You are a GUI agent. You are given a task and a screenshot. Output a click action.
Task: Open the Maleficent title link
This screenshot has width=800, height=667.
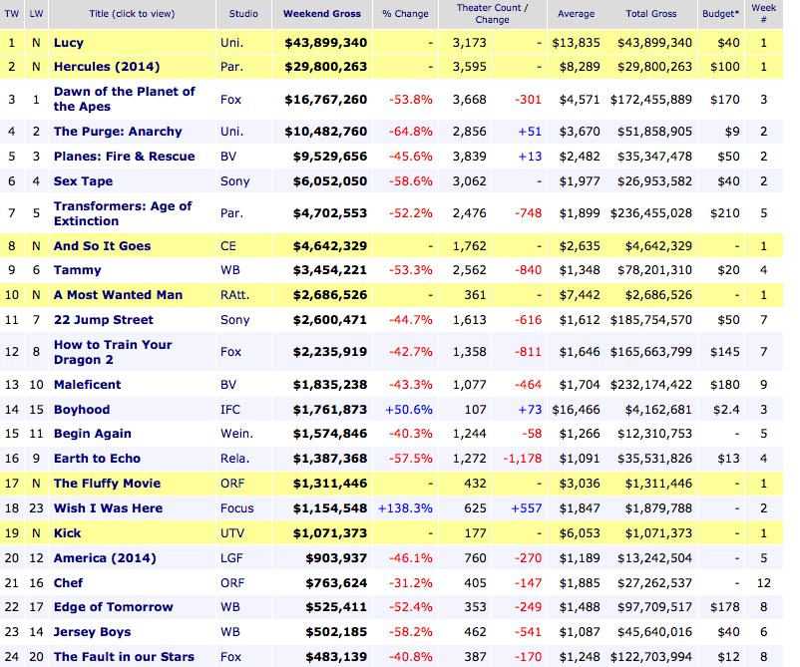[x=87, y=385]
